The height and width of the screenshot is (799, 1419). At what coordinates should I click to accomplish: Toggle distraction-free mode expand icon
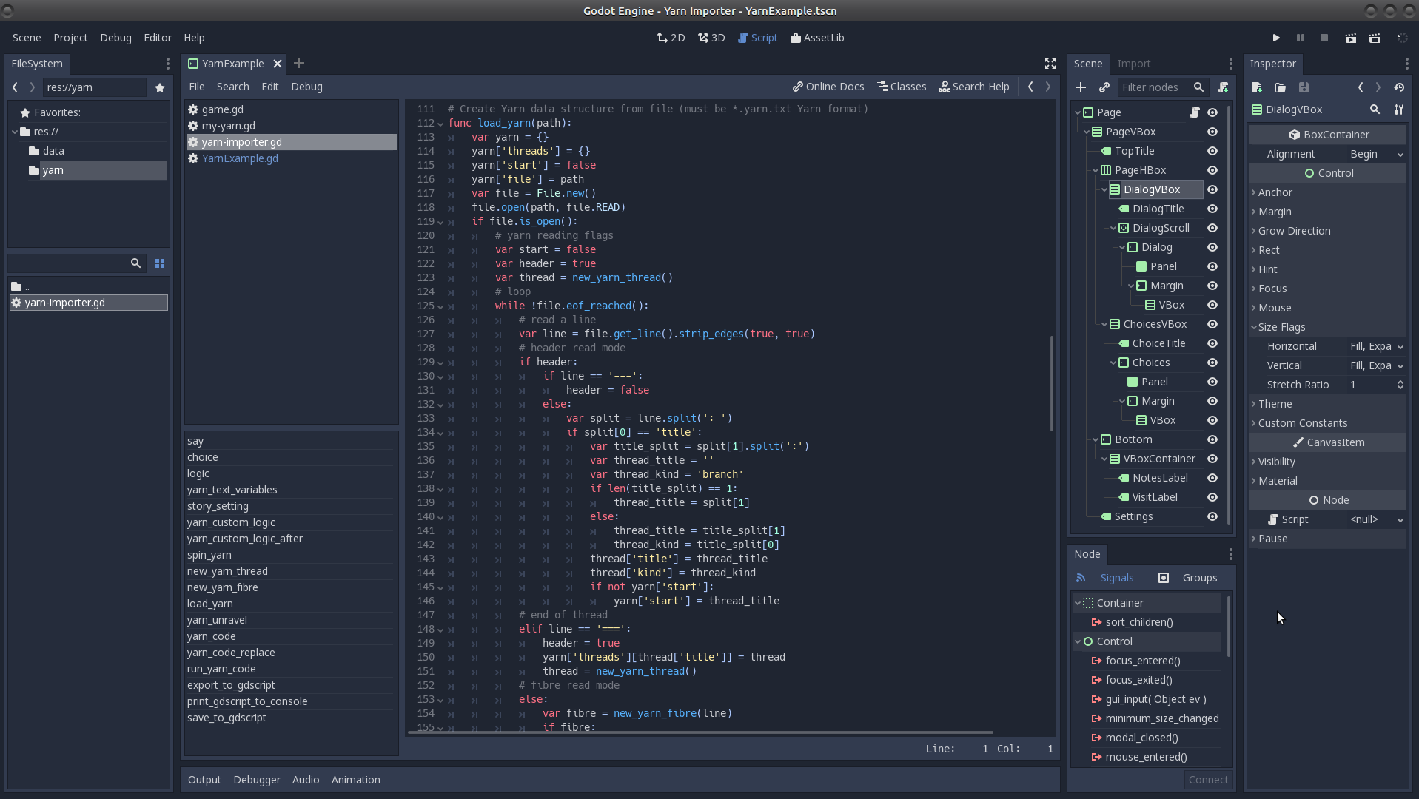[x=1050, y=64]
